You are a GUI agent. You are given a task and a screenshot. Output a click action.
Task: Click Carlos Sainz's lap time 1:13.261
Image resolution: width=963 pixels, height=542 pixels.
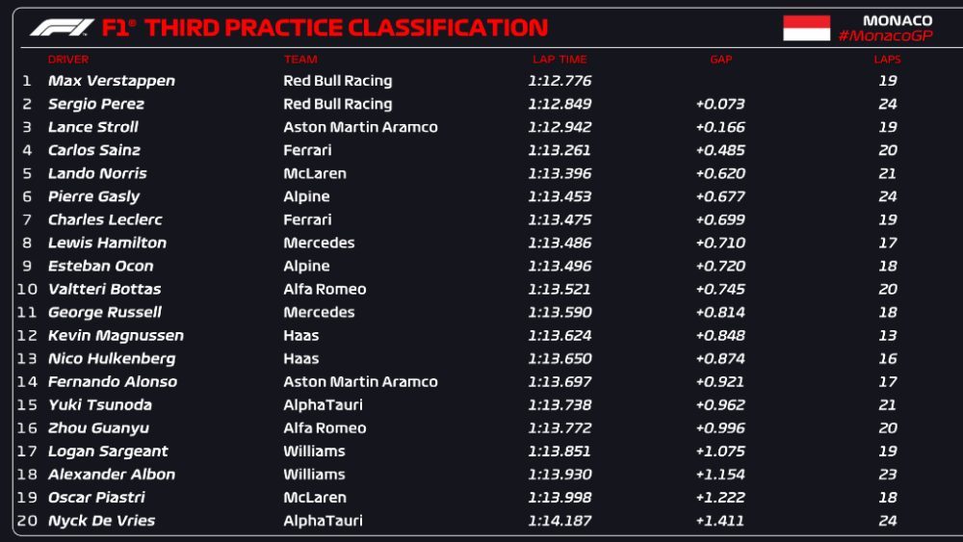click(x=560, y=150)
